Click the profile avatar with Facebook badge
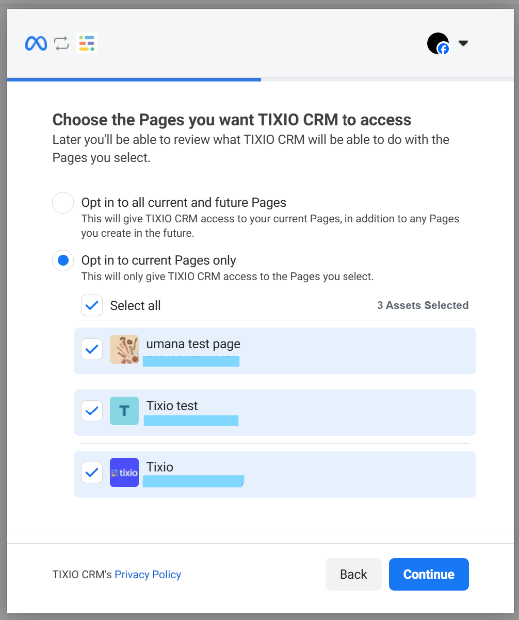The width and height of the screenshot is (519, 620). click(438, 43)
